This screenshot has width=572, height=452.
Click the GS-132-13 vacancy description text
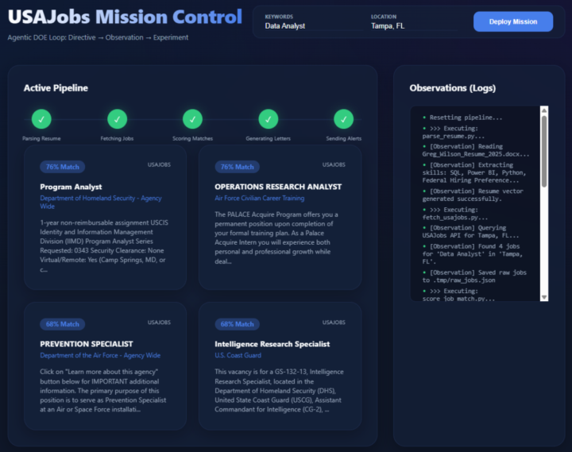coord(279,390)
